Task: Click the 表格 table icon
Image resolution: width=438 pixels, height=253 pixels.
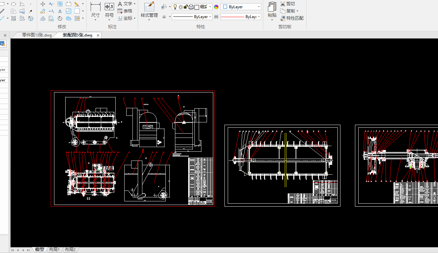Action: (x=125, y=11)
